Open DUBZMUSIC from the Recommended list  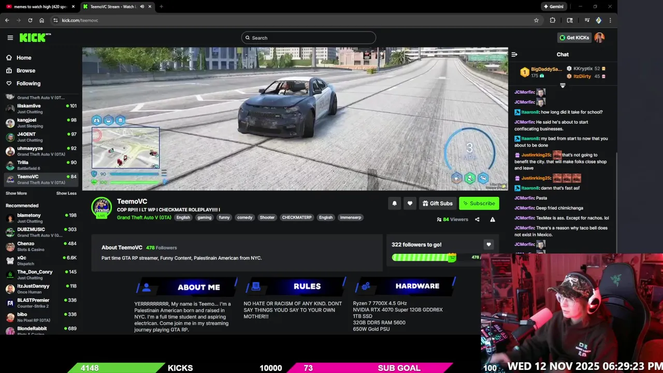click(41, 232)
